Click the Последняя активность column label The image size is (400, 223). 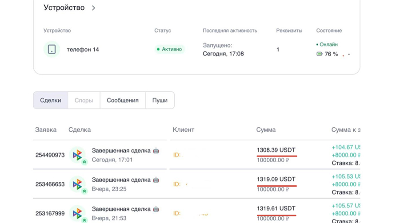click(230, 31)
